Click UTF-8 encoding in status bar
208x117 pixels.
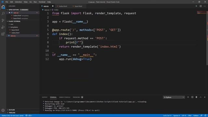coord(184,116)
